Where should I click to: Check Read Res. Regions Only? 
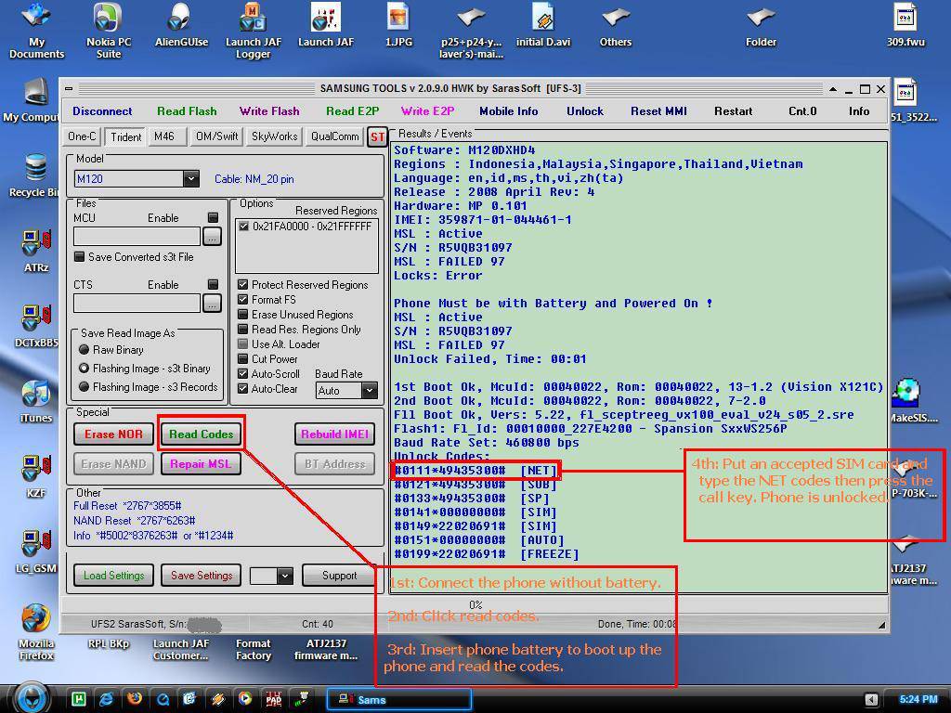[x=242, y=330]
